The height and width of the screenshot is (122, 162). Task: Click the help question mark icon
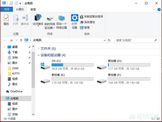pos(159,10)
